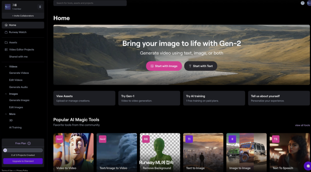
Task: Click the projects created progress bar
Action: (23, 150)
